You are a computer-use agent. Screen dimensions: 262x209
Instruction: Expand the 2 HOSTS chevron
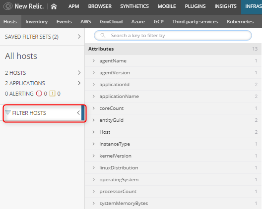(79, 73)
